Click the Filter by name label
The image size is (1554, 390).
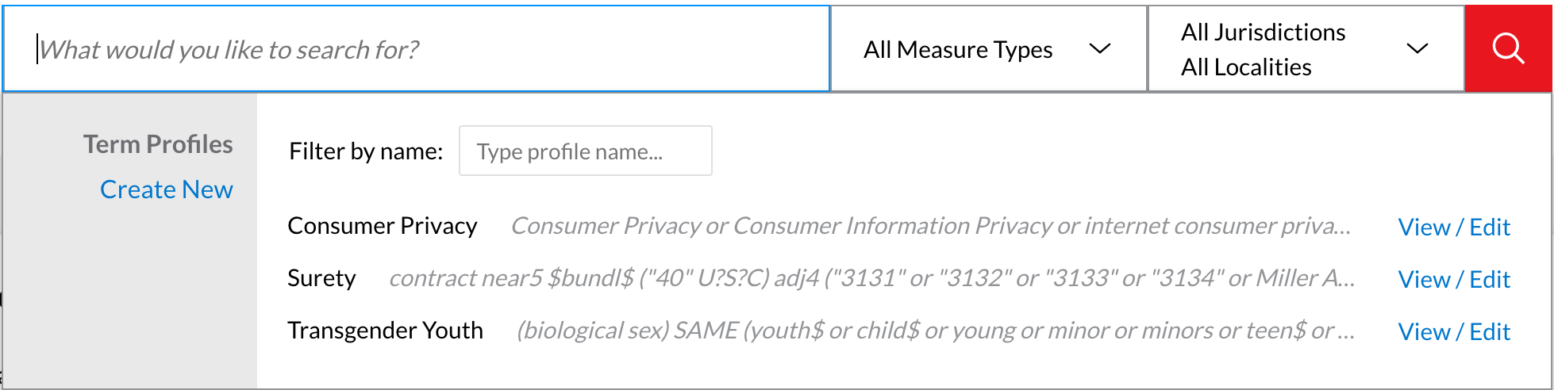point(366,151)
